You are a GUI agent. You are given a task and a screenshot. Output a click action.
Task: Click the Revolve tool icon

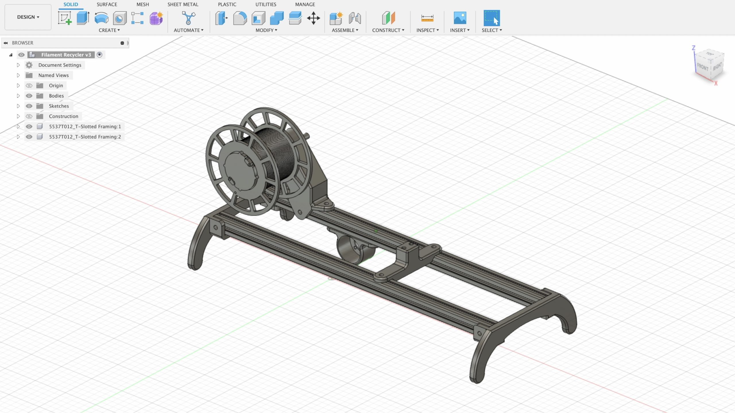coord(101,18)
